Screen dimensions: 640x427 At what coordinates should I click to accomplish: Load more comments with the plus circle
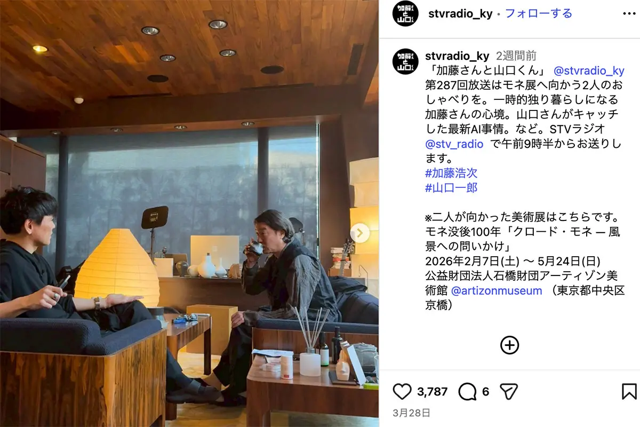coord(510,345)
